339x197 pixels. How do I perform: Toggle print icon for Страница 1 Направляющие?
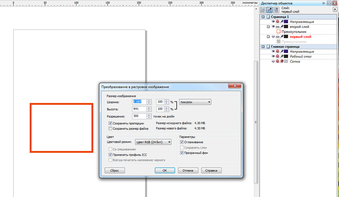click(x=278, y=22)
